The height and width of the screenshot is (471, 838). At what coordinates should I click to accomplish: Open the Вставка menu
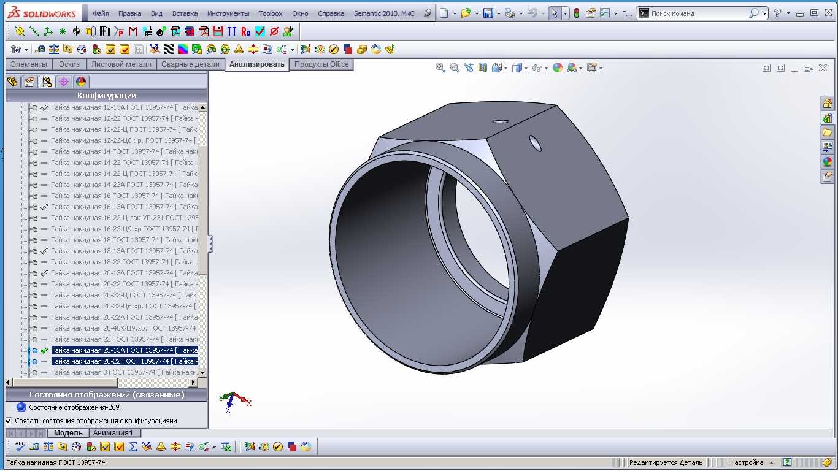click(x=185, y=13)
